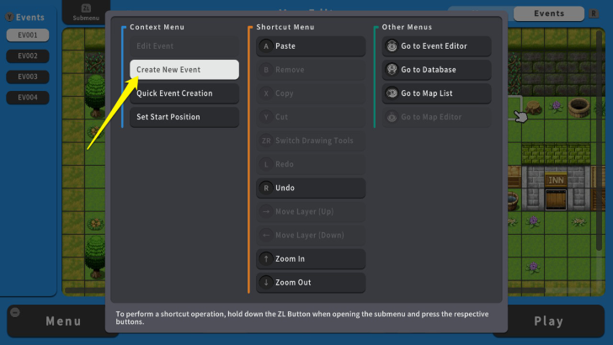Click the left-arrow icon beside Move Layer (Down)
This screenshot has height=345, width=613.
coord(266,236)
